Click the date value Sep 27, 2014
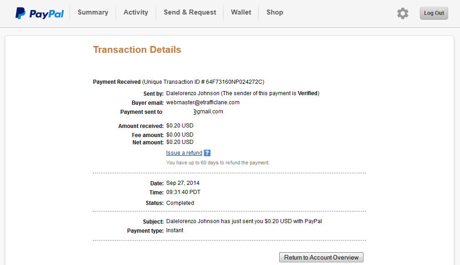The width and height of the screenshot is (460, 265). 183,183
